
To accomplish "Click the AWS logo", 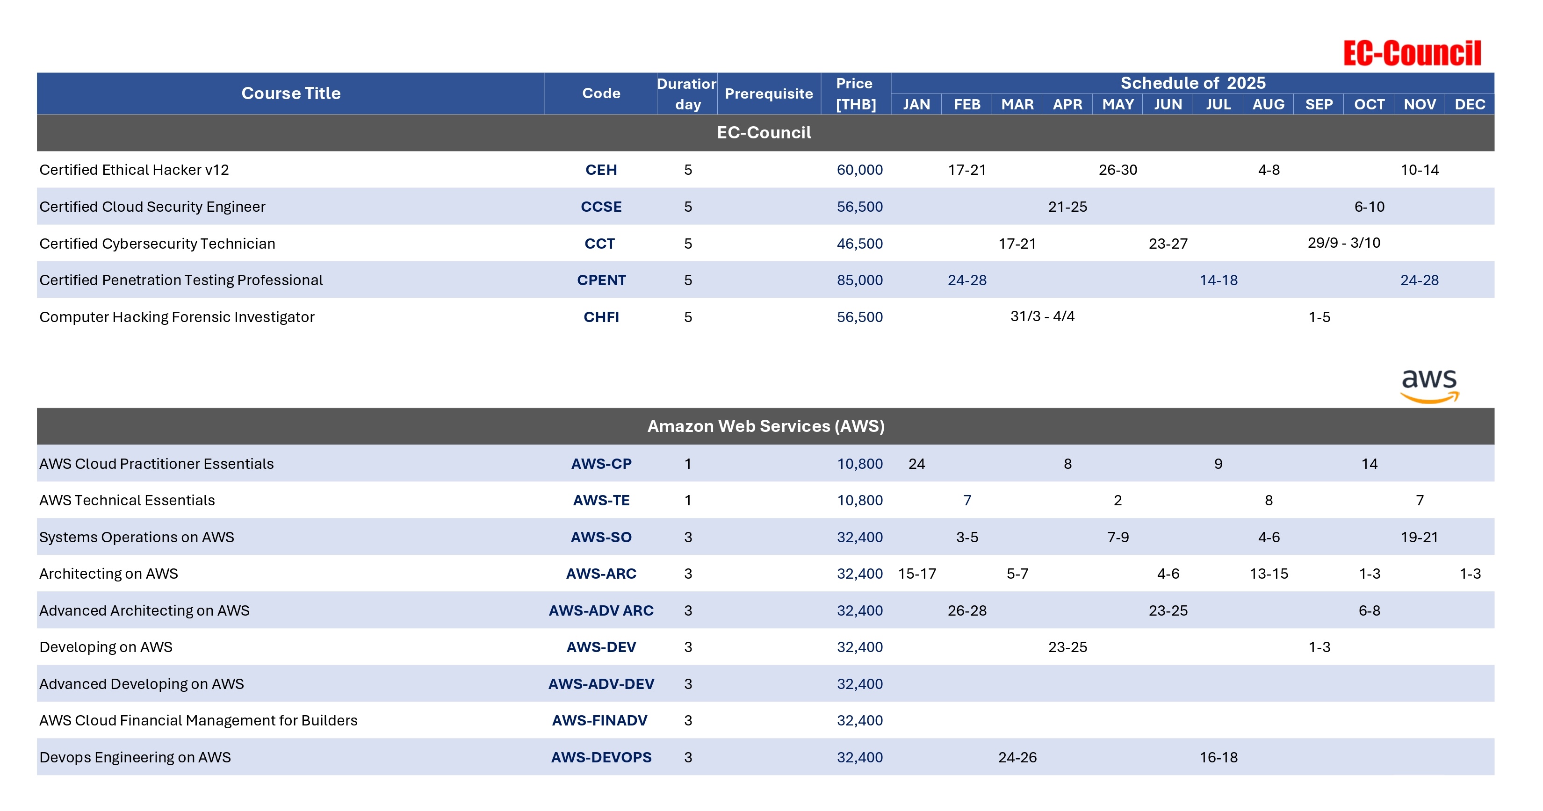I will pos(1429,386).
